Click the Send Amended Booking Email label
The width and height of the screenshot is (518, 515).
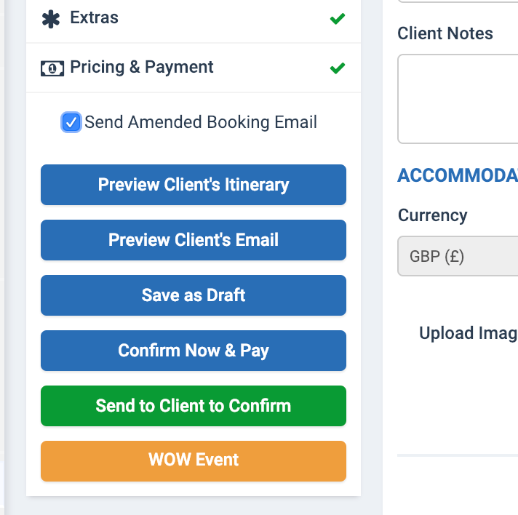point(201,122)
